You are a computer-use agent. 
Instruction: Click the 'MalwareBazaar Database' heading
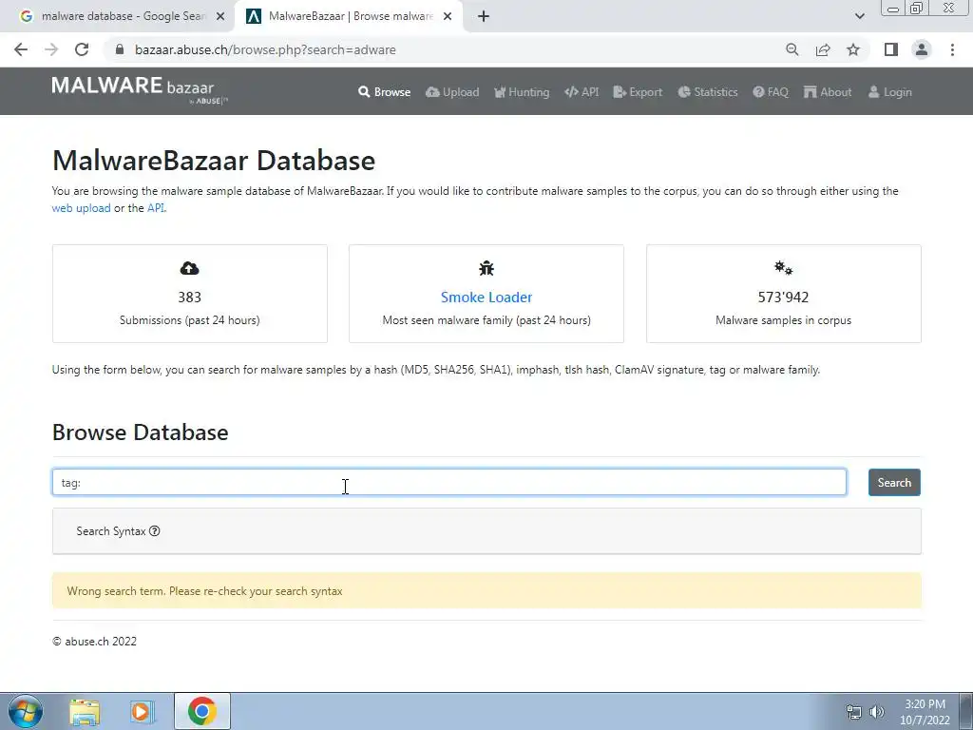214,160
